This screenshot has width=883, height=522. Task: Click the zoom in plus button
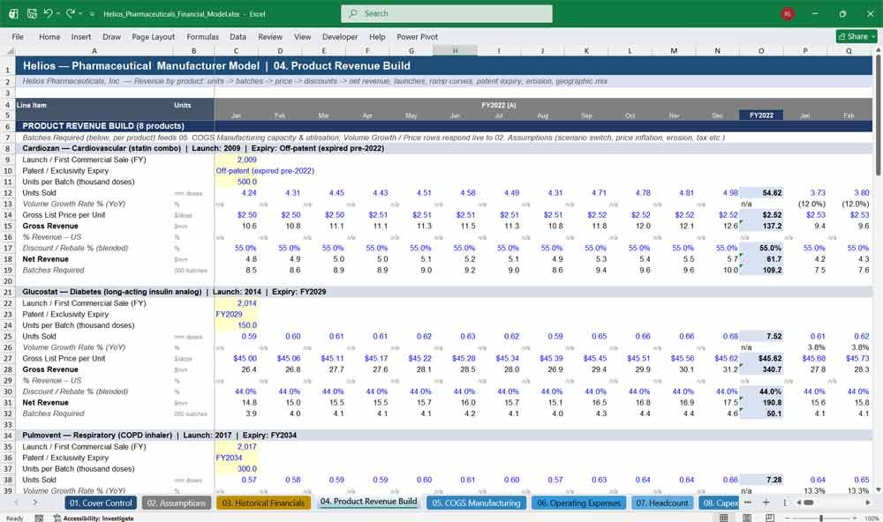(x=856, y=518)
